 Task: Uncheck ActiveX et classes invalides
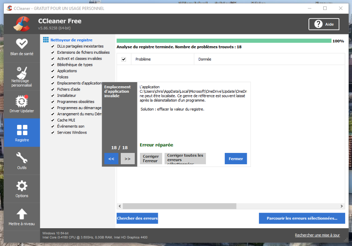click(x=53, y=59)
